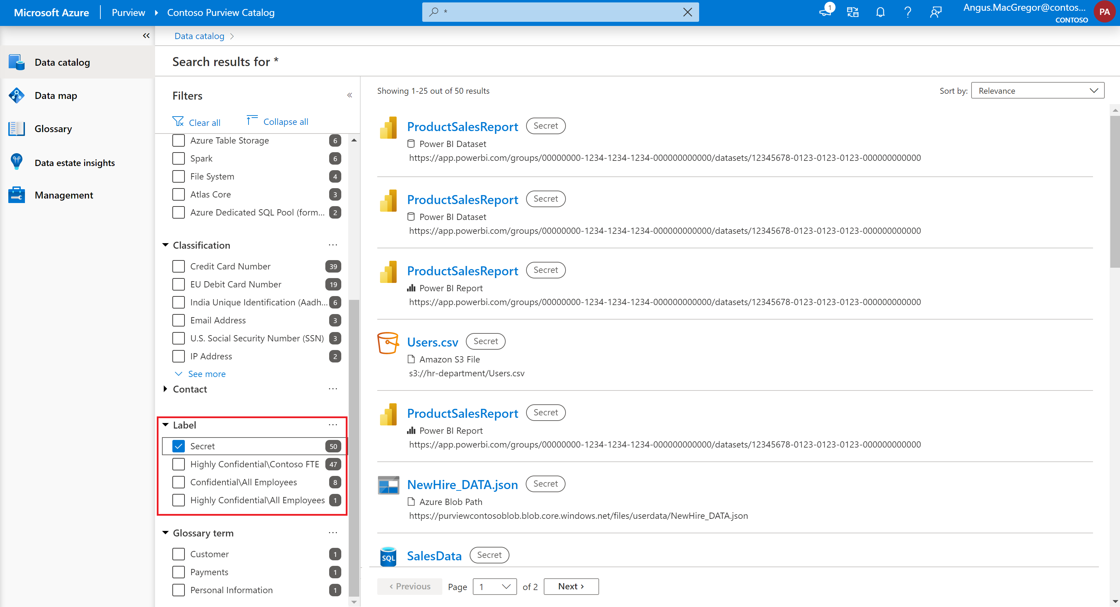The width and height of the screenshot is (1120, 607).
Task: Open Data estate insights
Action: coord(74,163)
